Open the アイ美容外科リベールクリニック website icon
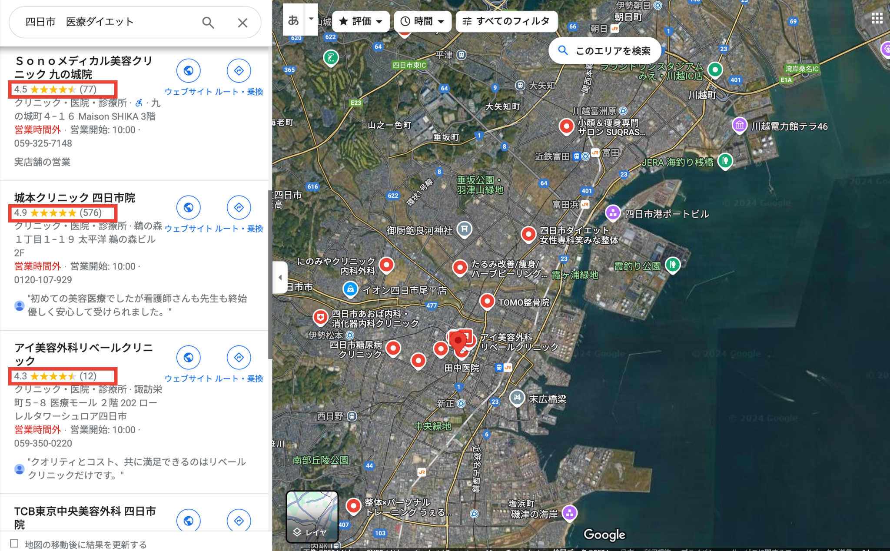Image resolution: width=890 pixels, height=551 pixels. click(x=188, y=358)
